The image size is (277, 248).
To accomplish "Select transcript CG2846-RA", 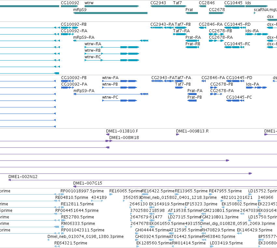I will point(211,24).
